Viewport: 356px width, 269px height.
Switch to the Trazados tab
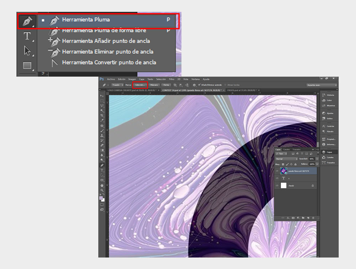pyautogui.click(x=297, y=149)
